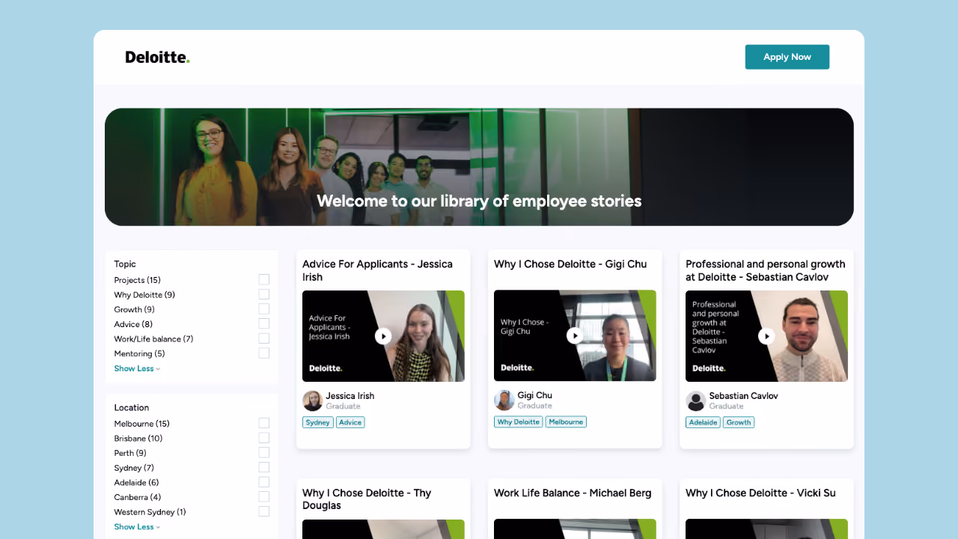Click the Growth tag on Sebastian's card
Viewport: 958px width, 539px height.
point(739,422)
